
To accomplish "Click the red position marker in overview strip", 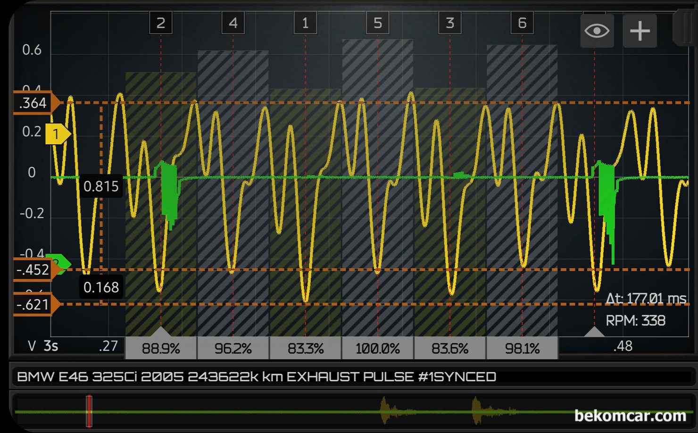I will click(x=89, y=411).
